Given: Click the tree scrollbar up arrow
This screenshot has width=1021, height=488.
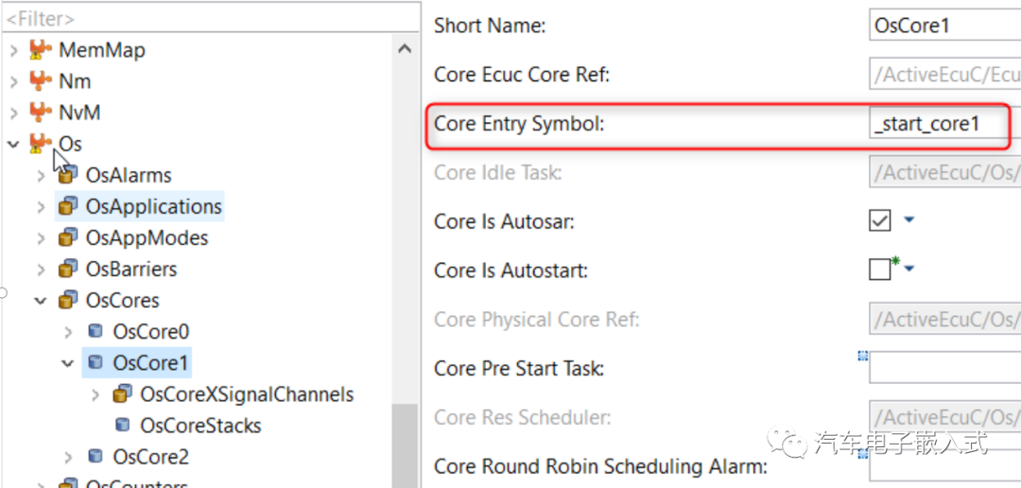Looking at the screenshot, I should [405, 49].
